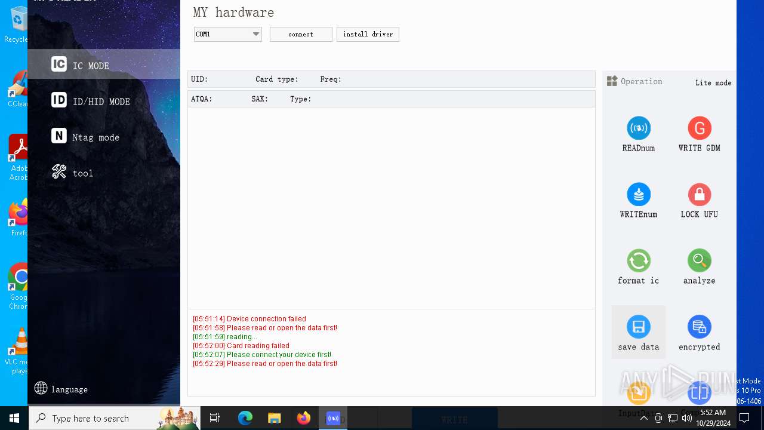Open File Explorer from the taskbar

(275, 418)
